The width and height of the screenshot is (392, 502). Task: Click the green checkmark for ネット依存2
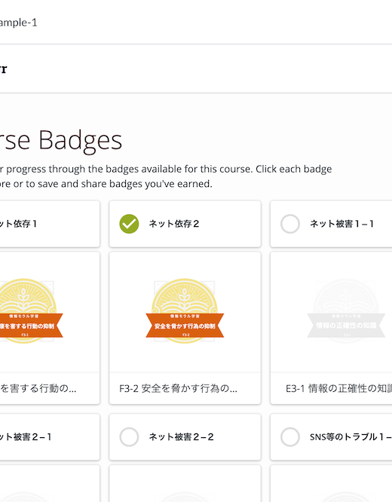pos(129,224)
